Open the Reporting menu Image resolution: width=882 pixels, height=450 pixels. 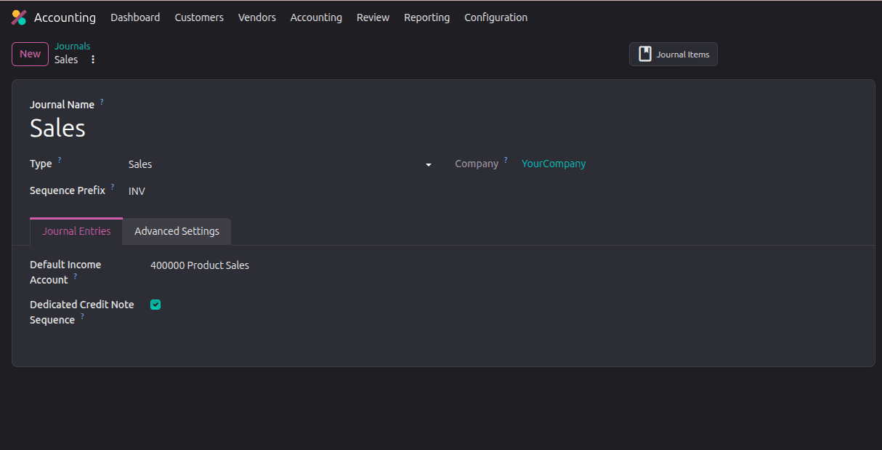point(426,17)
